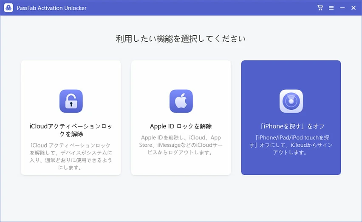Click the heading 利用したい機能を選択してください

point(181,39)
